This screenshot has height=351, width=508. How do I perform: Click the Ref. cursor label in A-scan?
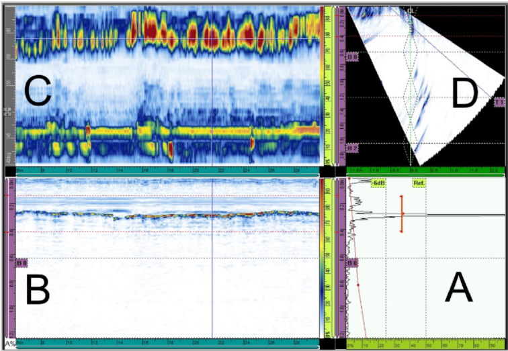click(419, 184)
